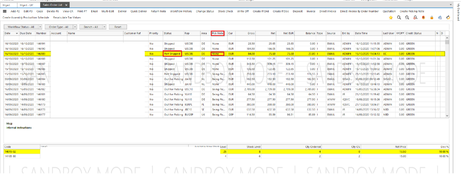
Task: Click Recalculate Tax Values
Action: tap(67, 17)
